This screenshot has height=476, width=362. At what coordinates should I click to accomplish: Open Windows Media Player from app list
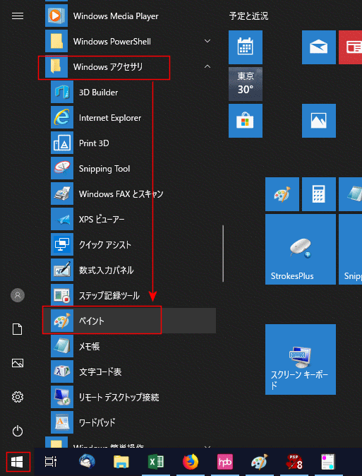point(131,16)
